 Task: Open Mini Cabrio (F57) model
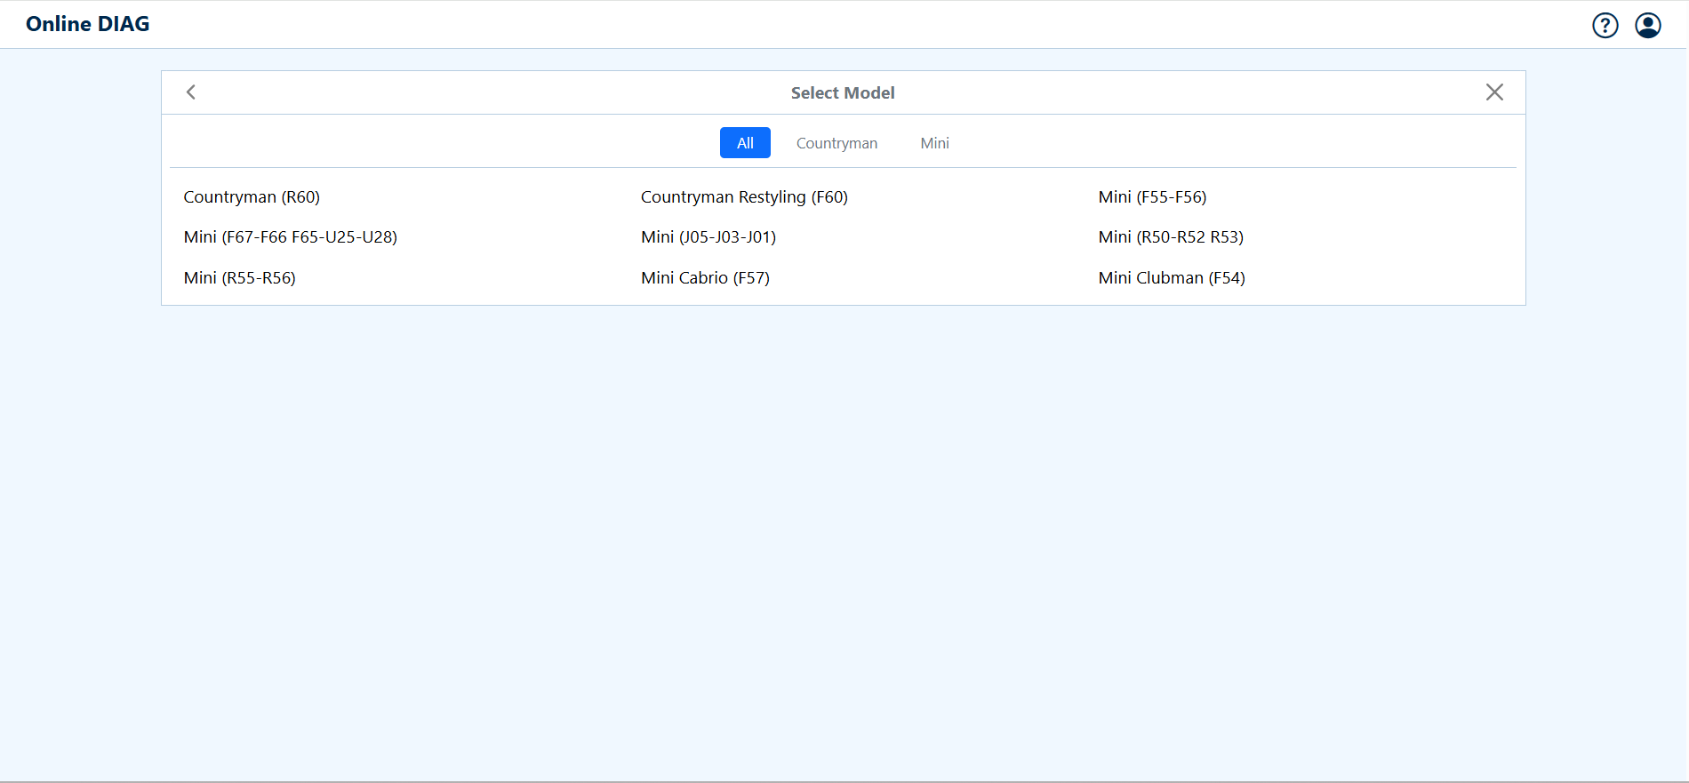pyautogui.click(x=705, y=278)
